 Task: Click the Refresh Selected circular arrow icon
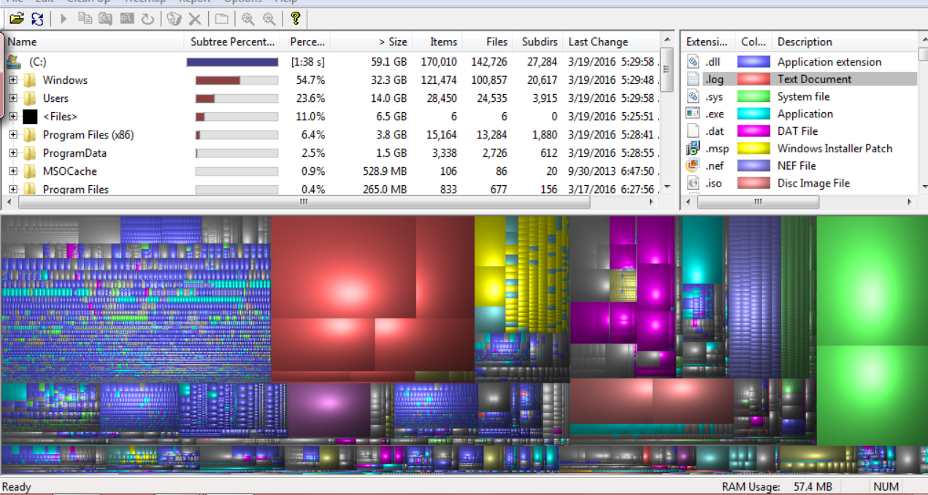point(148,18)
